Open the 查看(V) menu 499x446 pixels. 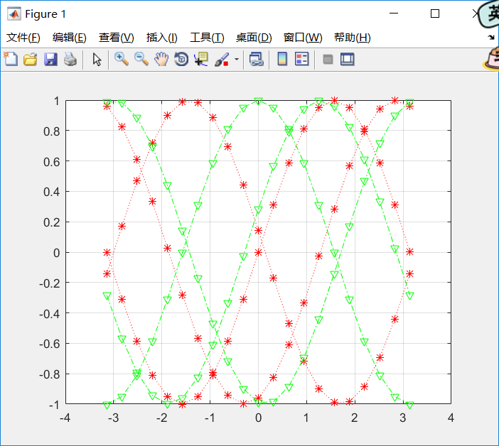pos(116,38)
